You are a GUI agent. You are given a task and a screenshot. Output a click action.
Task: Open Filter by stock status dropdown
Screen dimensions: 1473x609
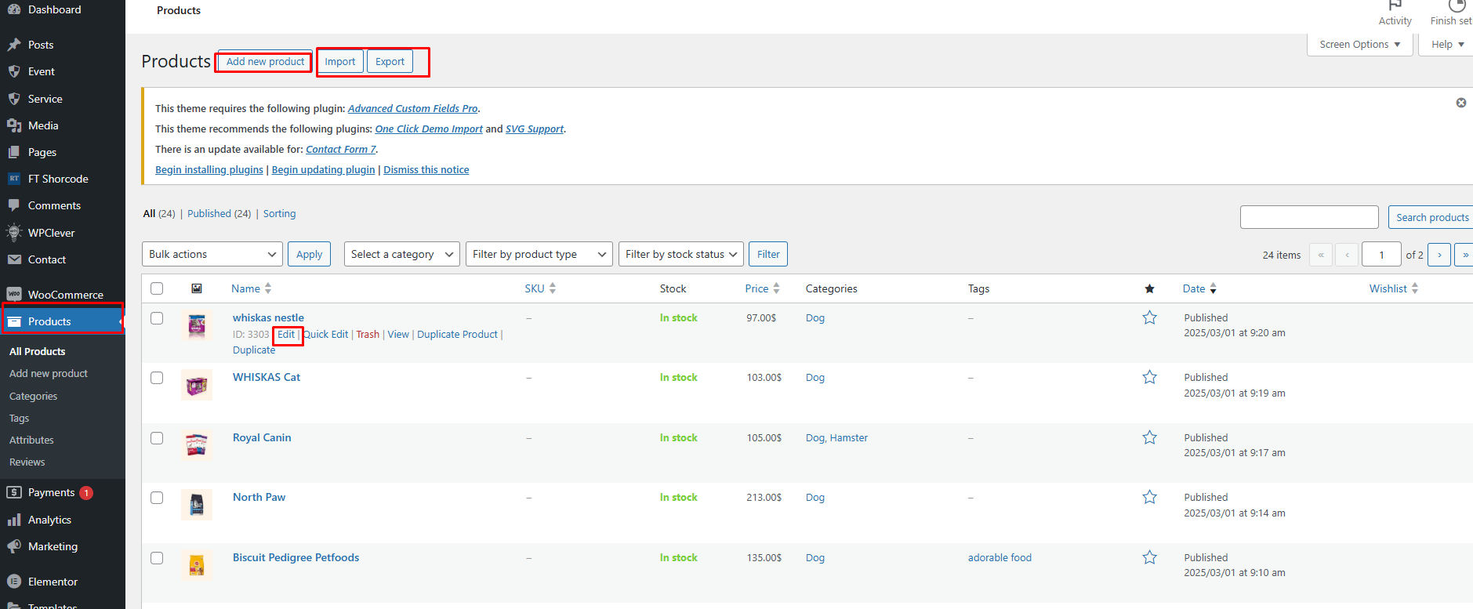click(x=681, y=254)
